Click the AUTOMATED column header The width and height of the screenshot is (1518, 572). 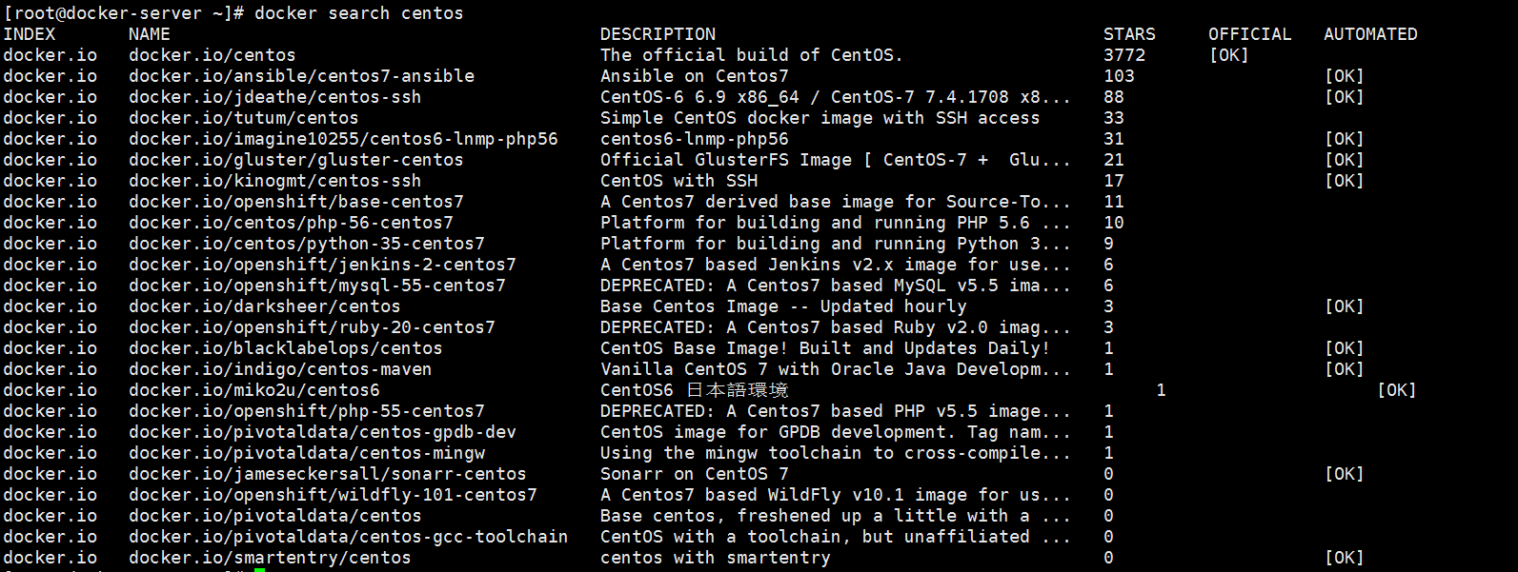pos(1370,34)
